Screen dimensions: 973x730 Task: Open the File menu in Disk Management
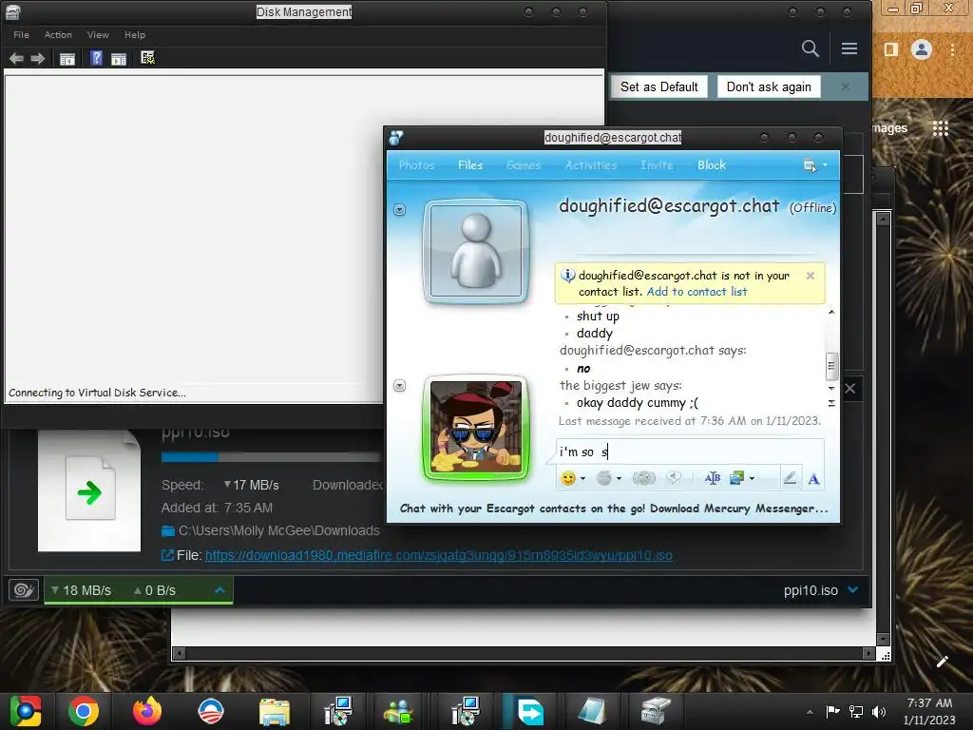pyautogui.click(x=21, y=35)
